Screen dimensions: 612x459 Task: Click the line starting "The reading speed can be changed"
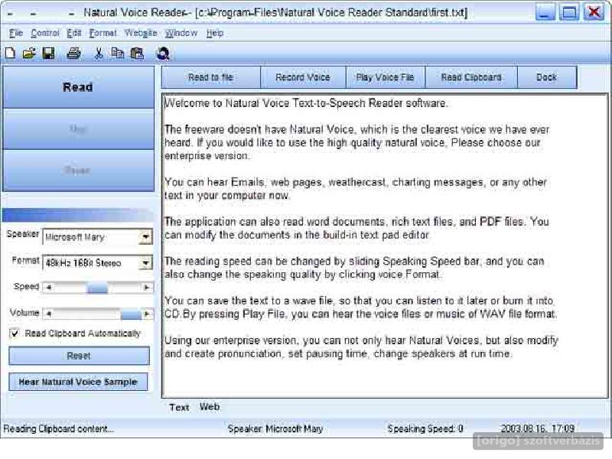pos(354,261)
